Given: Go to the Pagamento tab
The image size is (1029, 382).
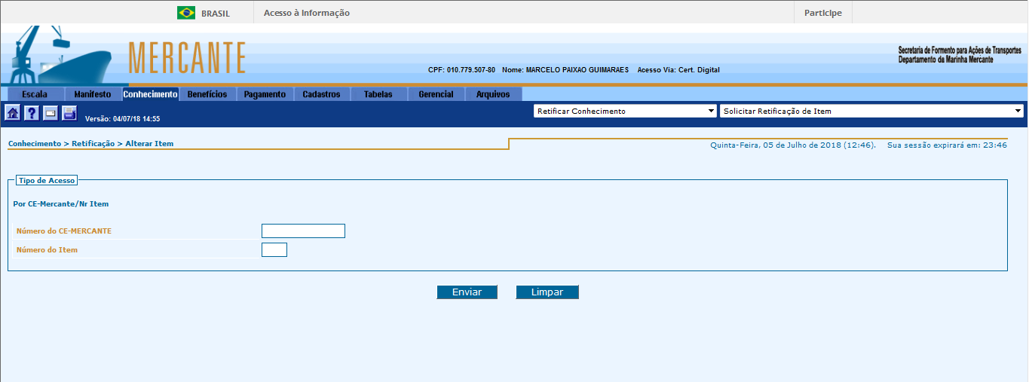Looking at the screenshot, I should coord(265,95).
